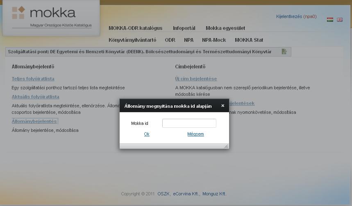Open the Mokka egyesület menu item

[x=225, y=28]
